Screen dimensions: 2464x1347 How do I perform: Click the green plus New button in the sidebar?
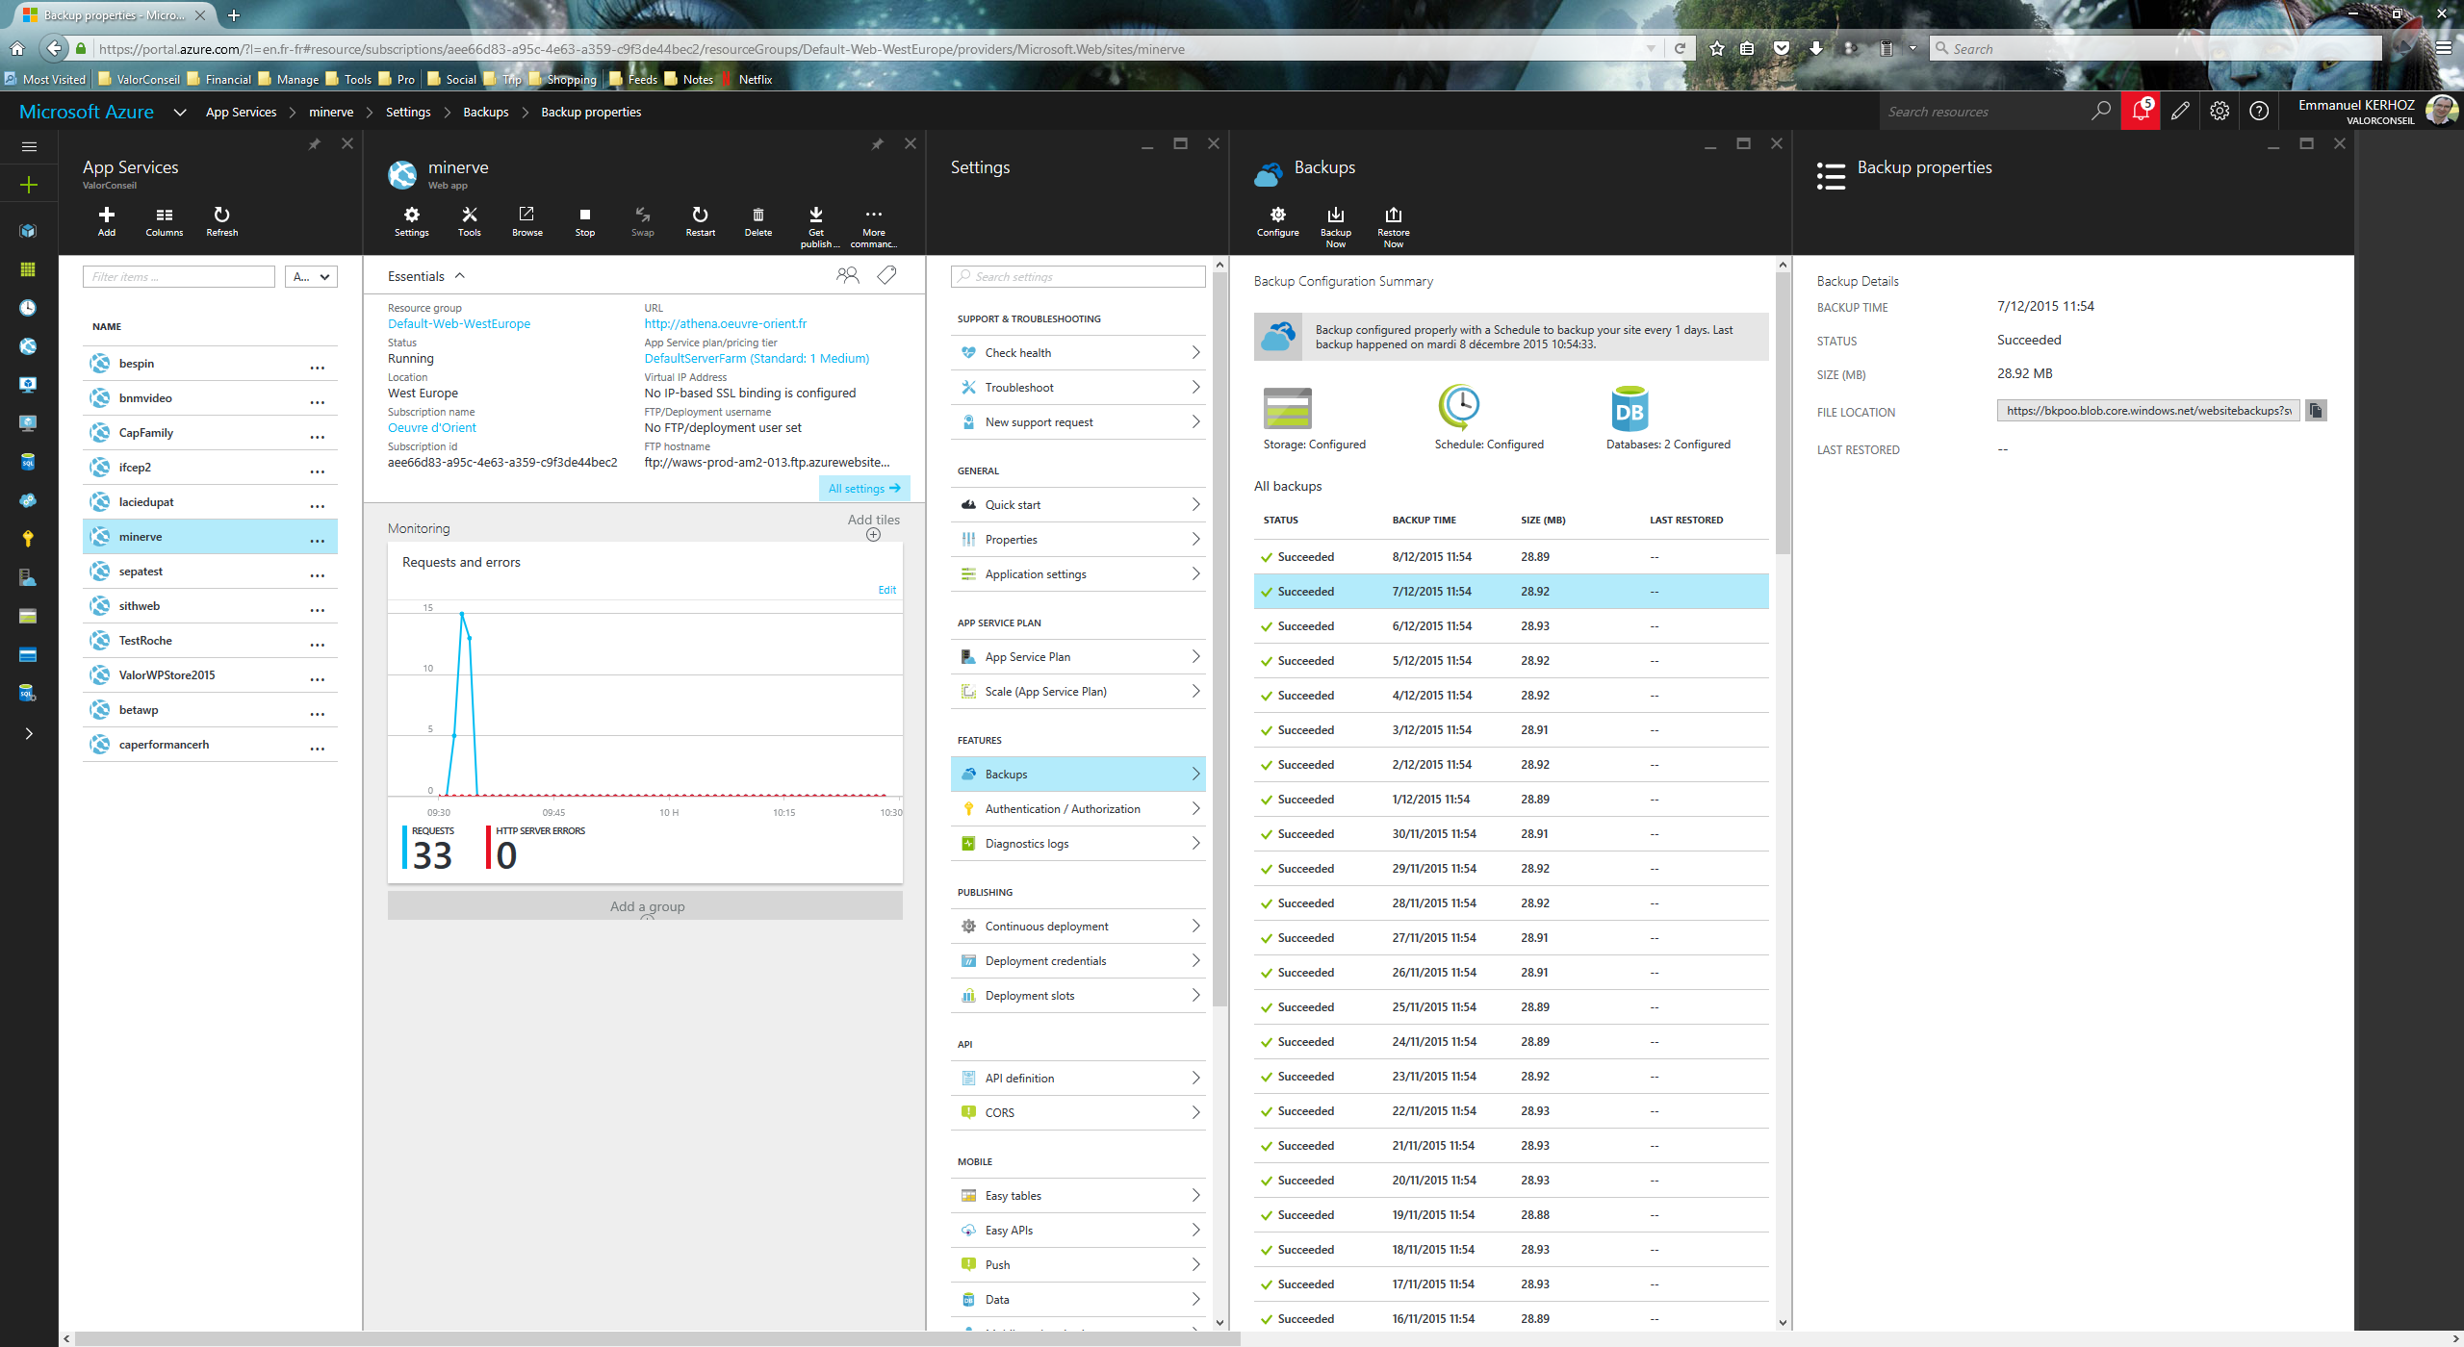point(29,185)
